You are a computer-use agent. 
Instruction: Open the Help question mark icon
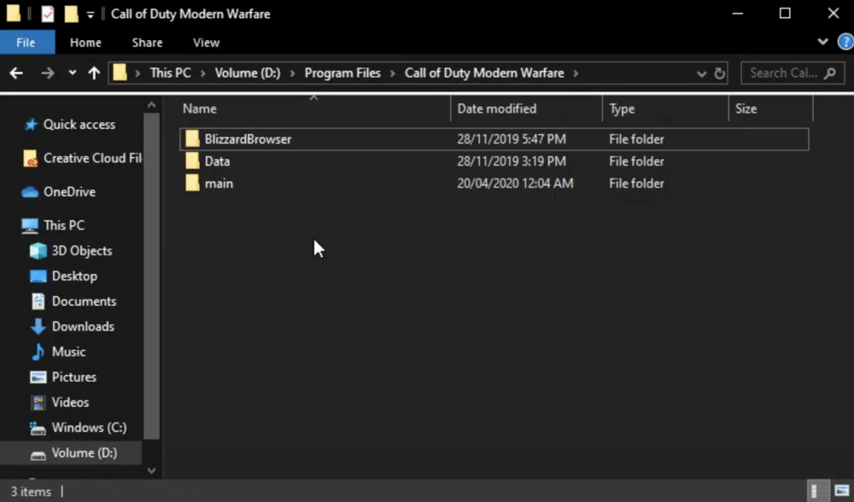pyautogui.click(x=845, y=42)
